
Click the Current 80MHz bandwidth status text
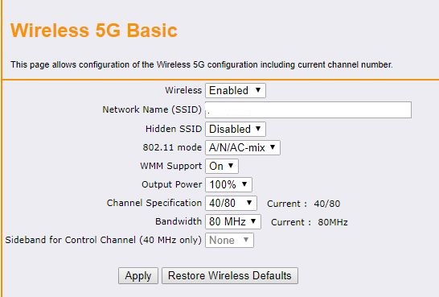310,222
